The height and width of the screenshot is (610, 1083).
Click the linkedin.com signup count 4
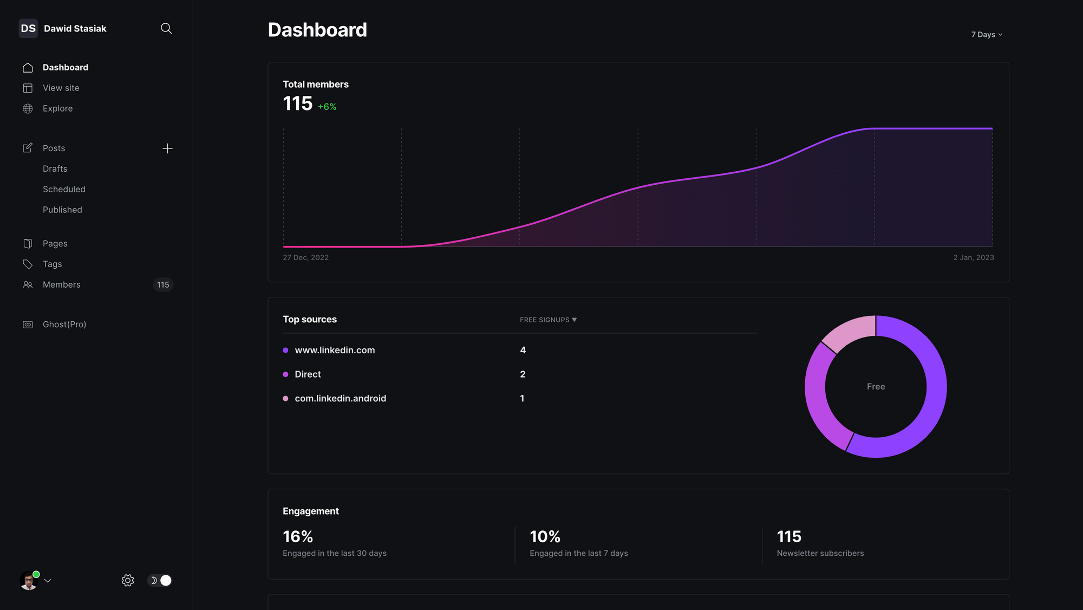point(523,351)
